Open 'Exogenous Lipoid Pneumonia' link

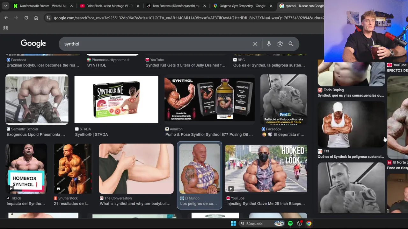pyautogui.click(x=36, y=135)
